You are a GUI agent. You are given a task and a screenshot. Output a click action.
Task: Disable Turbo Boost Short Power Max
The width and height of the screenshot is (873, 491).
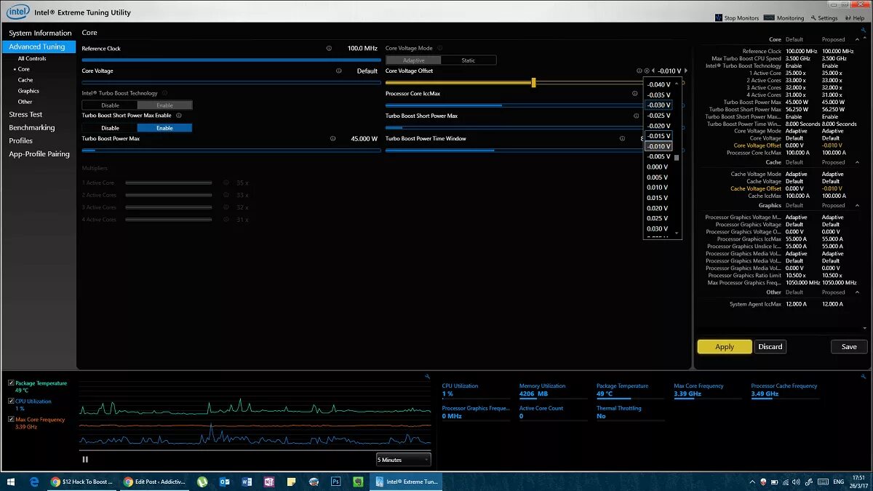pyautogui.click(x=110, y=128)
